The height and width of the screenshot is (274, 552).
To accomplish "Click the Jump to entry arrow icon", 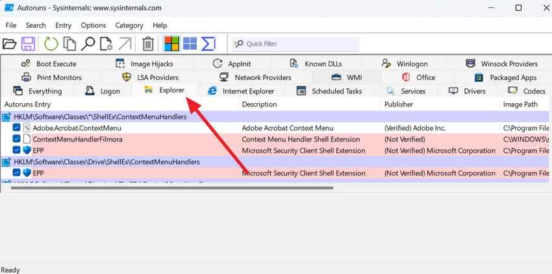I will 125,44.
